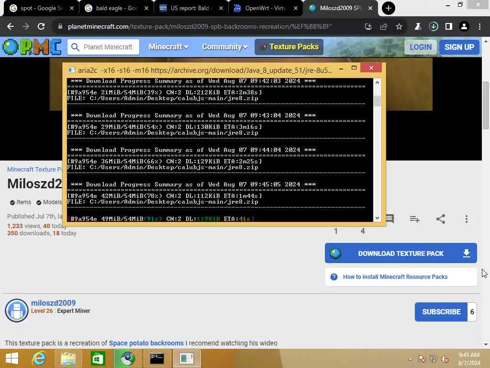Show hidden system tray icons arrow
The width and height of the screenshot is (490, 368).
[x=410, y=359]
